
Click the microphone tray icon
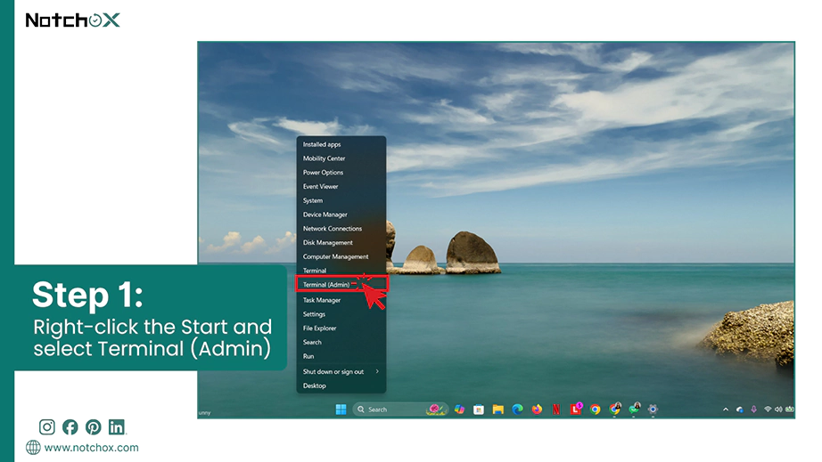click(754, 409)
